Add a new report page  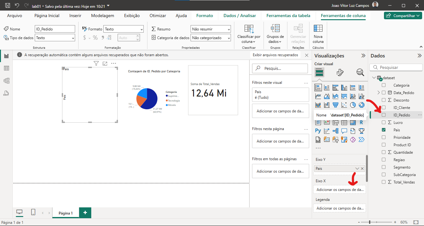coord(85,213)
